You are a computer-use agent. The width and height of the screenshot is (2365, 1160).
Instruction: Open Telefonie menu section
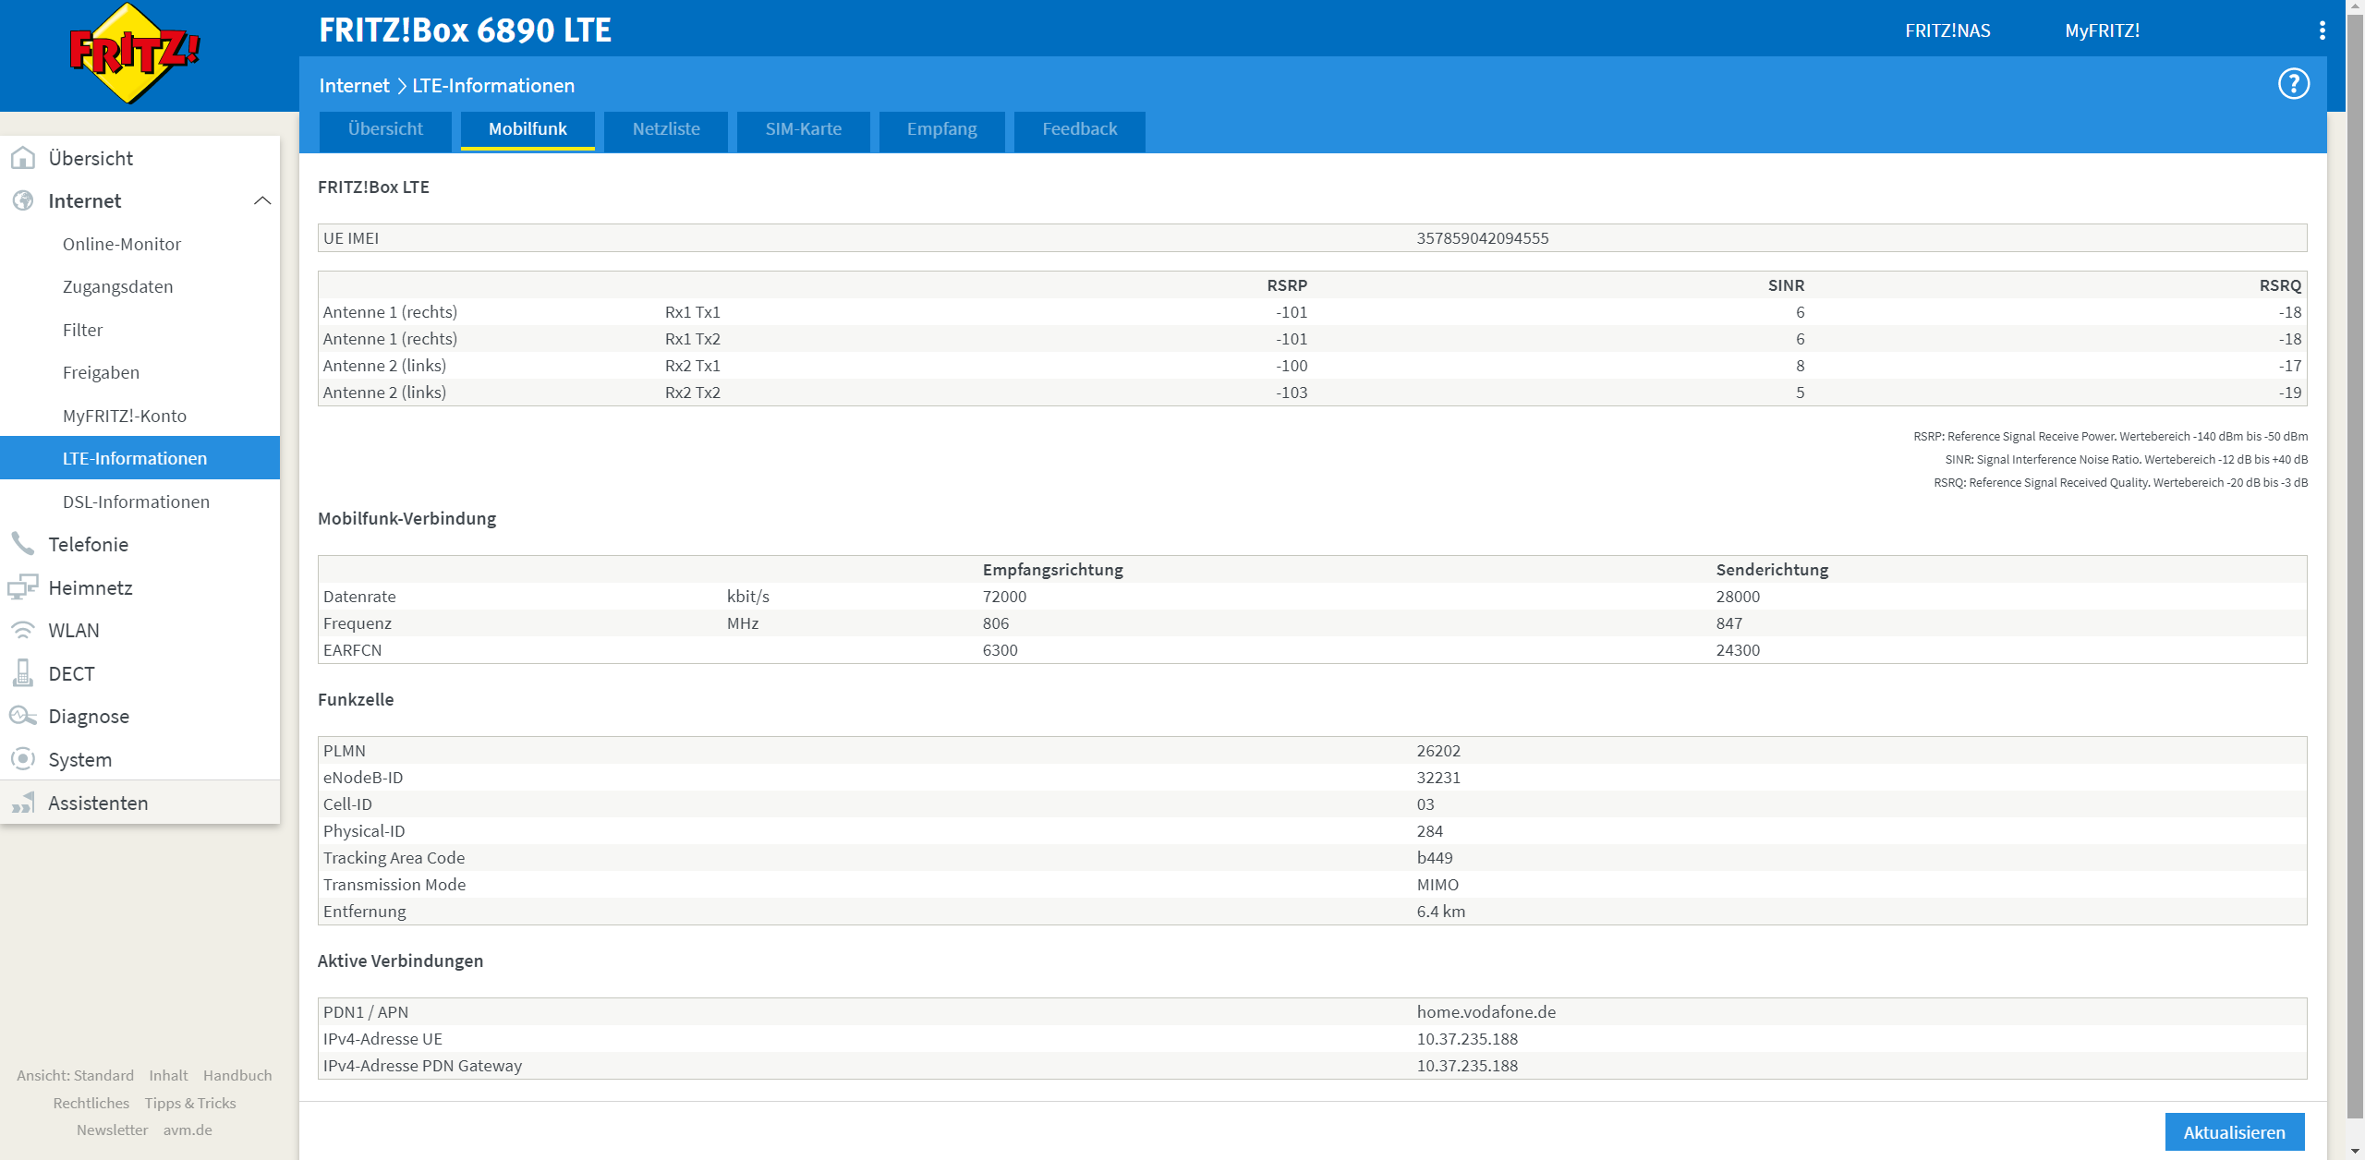point(139,544)
